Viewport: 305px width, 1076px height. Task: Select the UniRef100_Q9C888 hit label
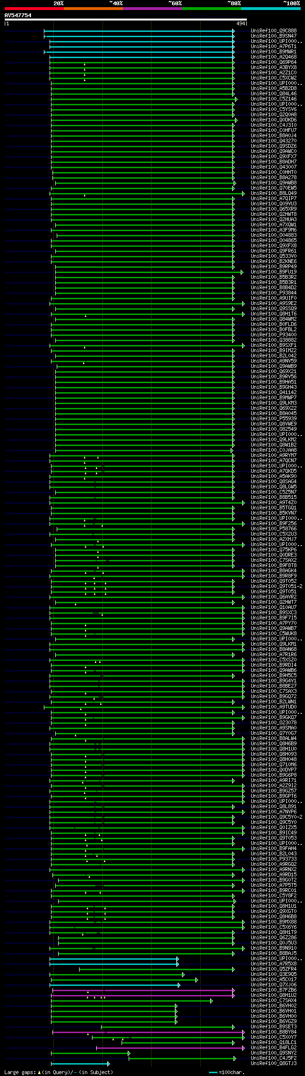[x=274, y=30]
